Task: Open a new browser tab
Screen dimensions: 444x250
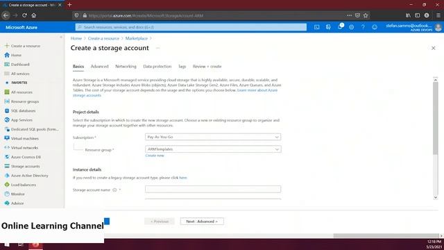Action: click(69, 5)
